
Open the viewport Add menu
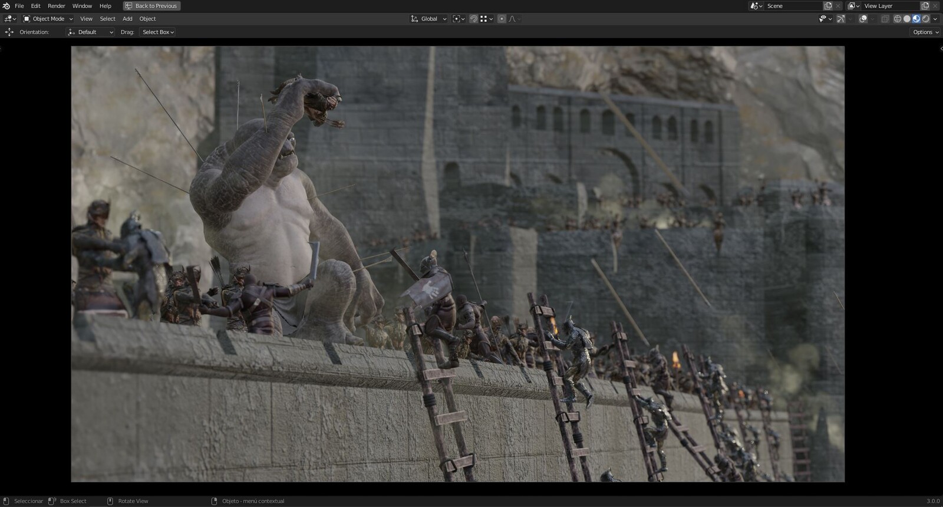click(127, 19)
